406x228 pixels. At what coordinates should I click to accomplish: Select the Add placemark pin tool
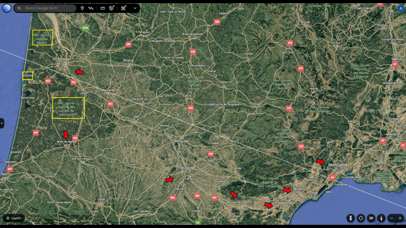pyautogui.click(x=82, y=8)
